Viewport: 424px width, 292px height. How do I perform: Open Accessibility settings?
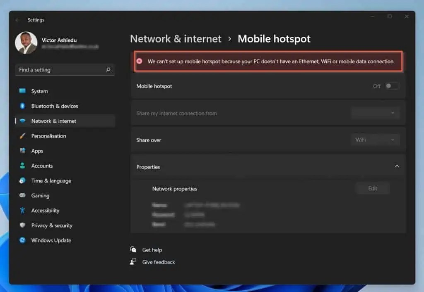point(45,210)
